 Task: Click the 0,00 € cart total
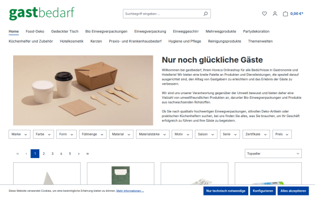pos(297,14)
